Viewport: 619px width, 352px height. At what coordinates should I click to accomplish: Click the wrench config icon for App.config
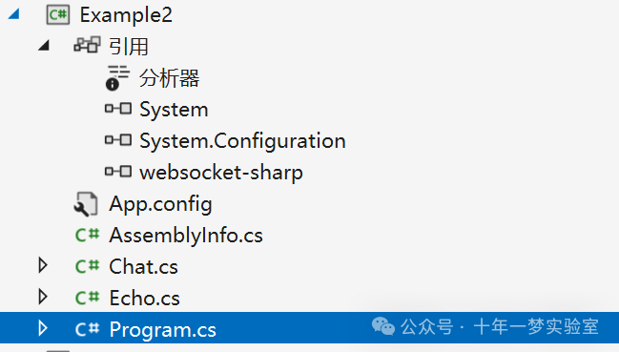[86, 204]
